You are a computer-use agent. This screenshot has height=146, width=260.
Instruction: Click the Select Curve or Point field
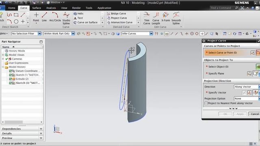(227, 53)
